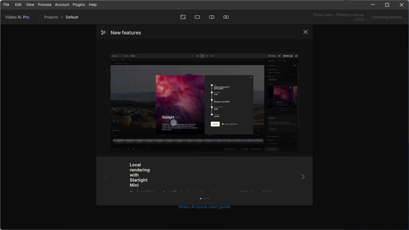
Task: Select the first carousel page dot
Action: 201,198
